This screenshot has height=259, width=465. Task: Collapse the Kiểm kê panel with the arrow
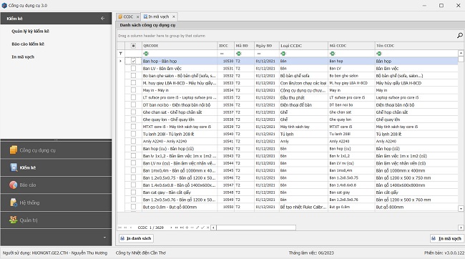(102, 19)
